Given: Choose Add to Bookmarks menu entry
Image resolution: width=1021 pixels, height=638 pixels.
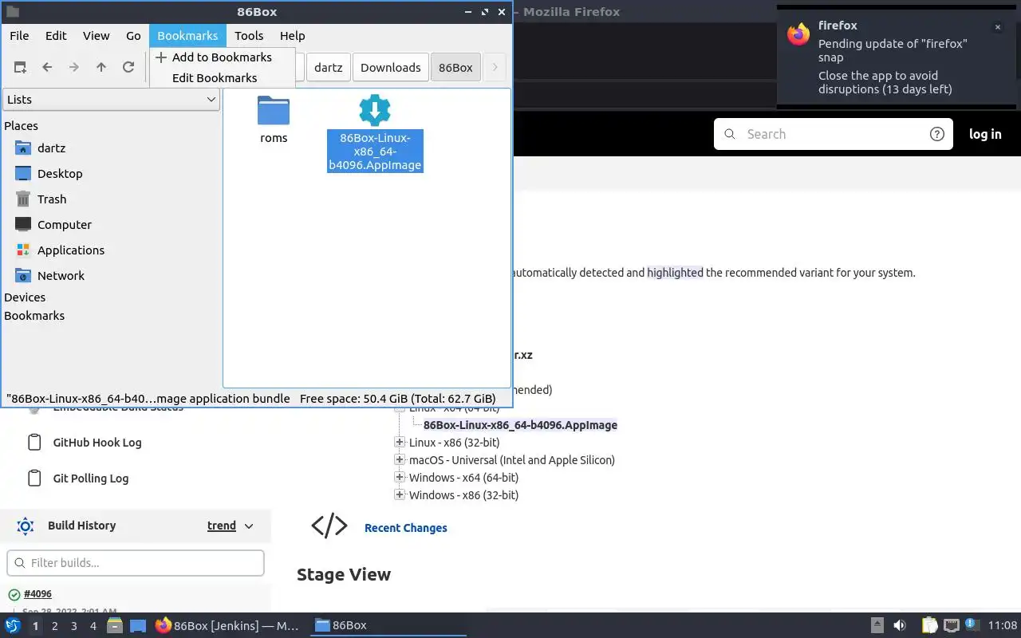Looking at the screenshot, I should click(x=222, y=57).
